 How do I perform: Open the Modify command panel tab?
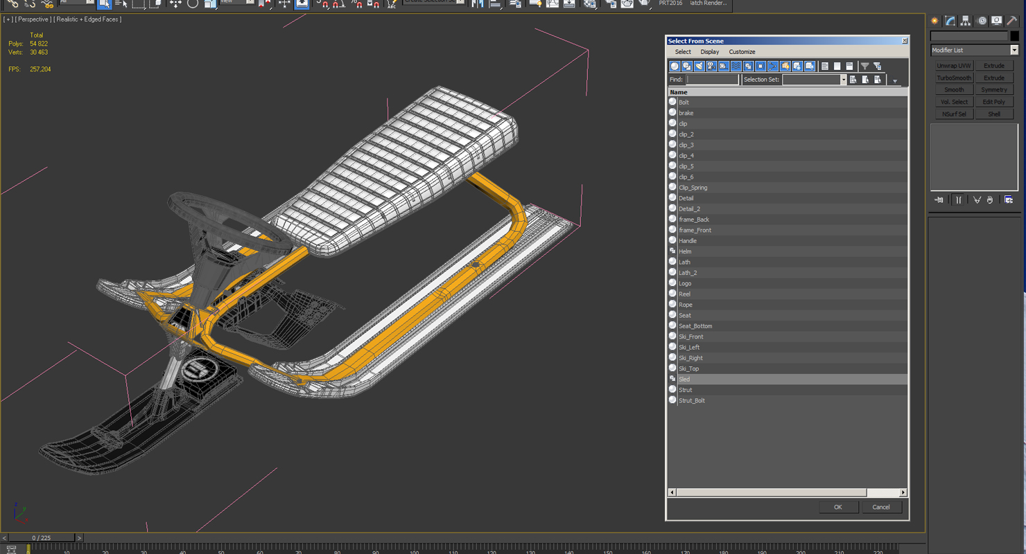point(950,21)
